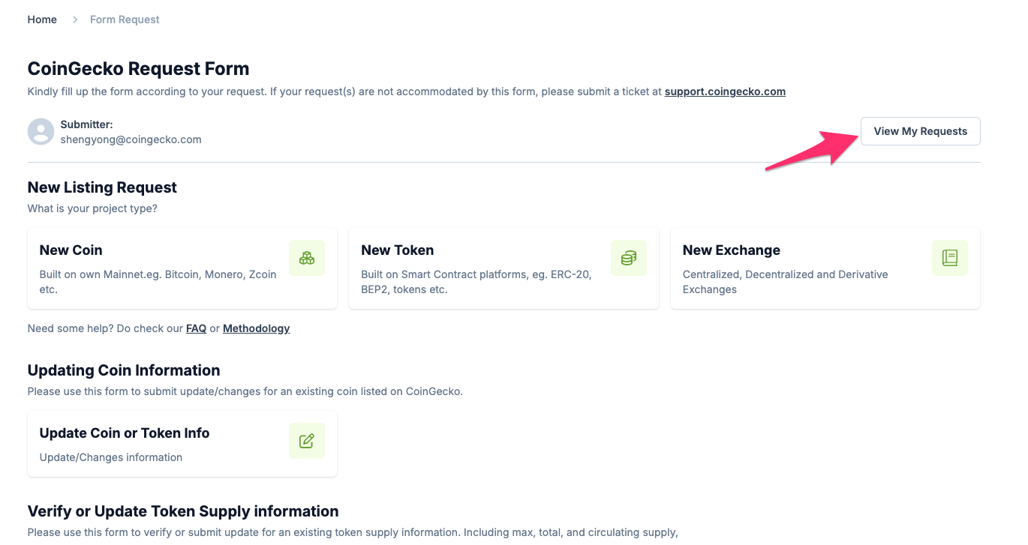The width and height of the screenshot is (1028, 545).
Task: Open Update Coin or Token Info title
Action: coord(125,433)
